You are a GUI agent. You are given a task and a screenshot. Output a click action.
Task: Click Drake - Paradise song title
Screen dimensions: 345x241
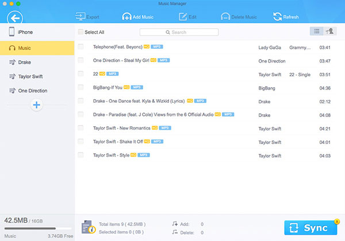click(153, 115)
